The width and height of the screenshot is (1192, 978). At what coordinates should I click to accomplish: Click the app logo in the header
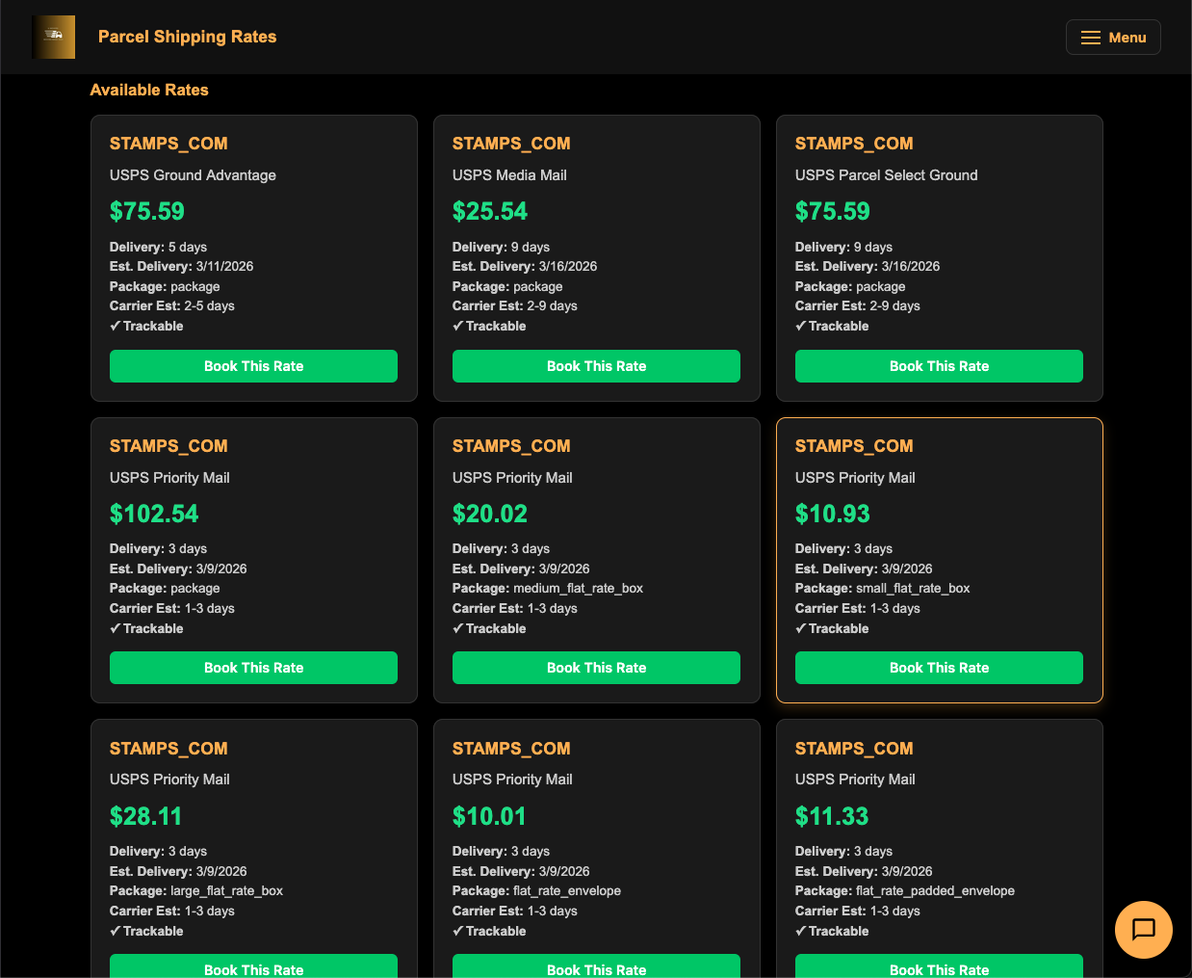53,37
